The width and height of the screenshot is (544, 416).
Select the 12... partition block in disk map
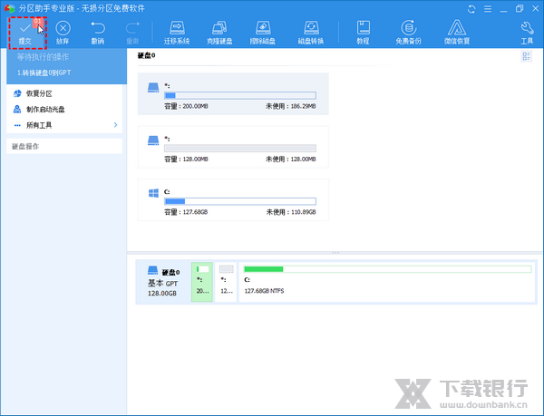226,282
